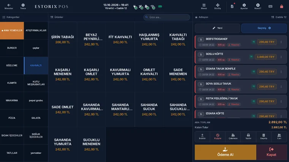Screen dimensions: 289x162
Task: Add SAHANDA YUMURTA to the order
Action: [x=62, y=144]
